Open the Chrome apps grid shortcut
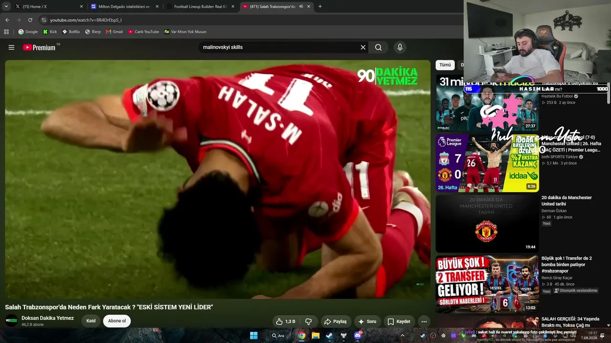The image size is (611, 343). pyautogui.click(x=6, y=32)
